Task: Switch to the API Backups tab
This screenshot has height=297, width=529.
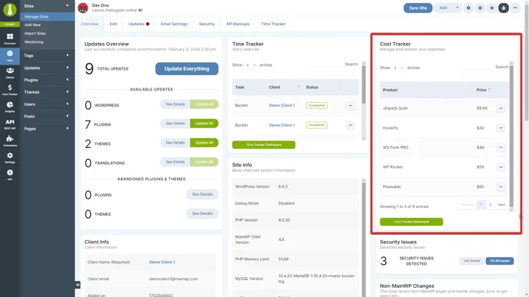Action: [238, 24]
